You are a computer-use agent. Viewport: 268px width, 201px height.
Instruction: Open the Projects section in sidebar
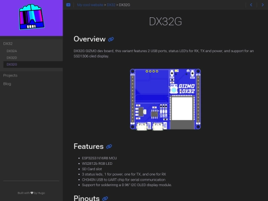[10, 75]
